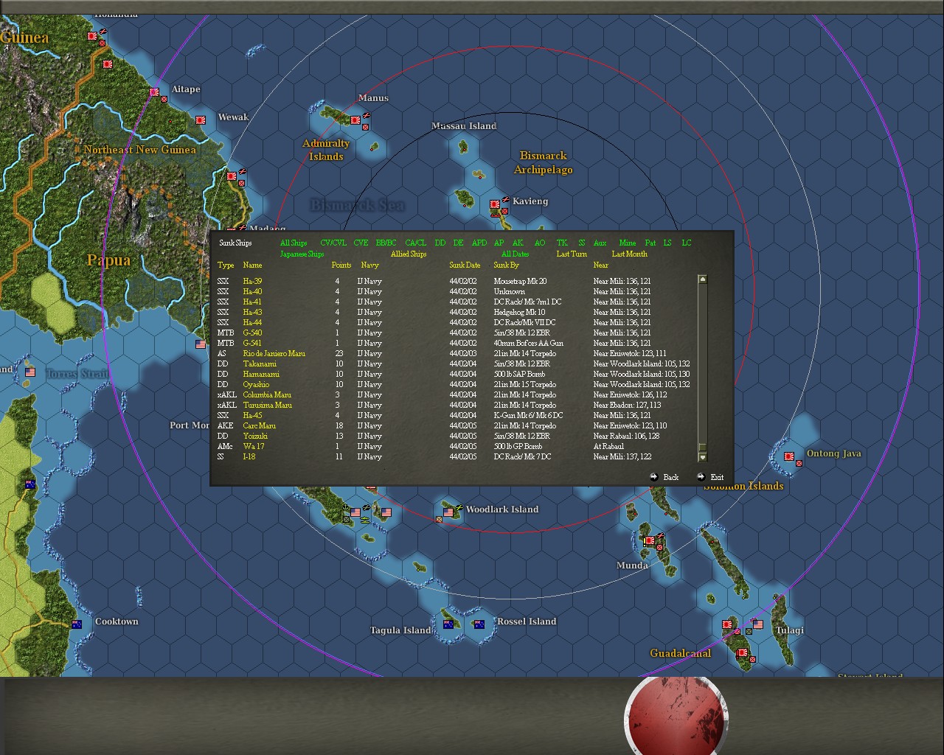Click the US flag marker at Tulagi
The width and height of the screenshot is (944, 755).
tap(758, 624)
